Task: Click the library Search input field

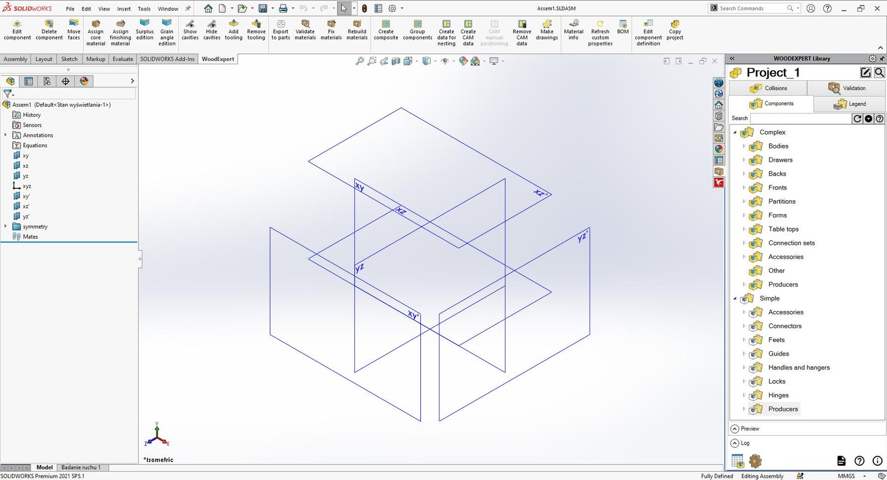Action: pos(801,118)
